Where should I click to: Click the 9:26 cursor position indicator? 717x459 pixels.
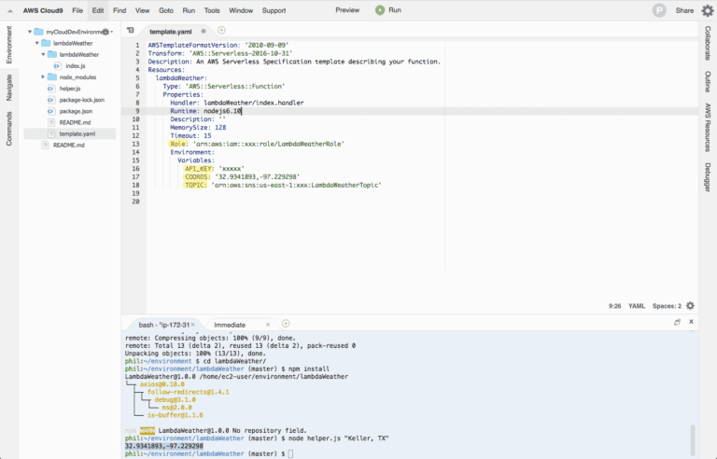pyautogui.click(x=614, y=306)
